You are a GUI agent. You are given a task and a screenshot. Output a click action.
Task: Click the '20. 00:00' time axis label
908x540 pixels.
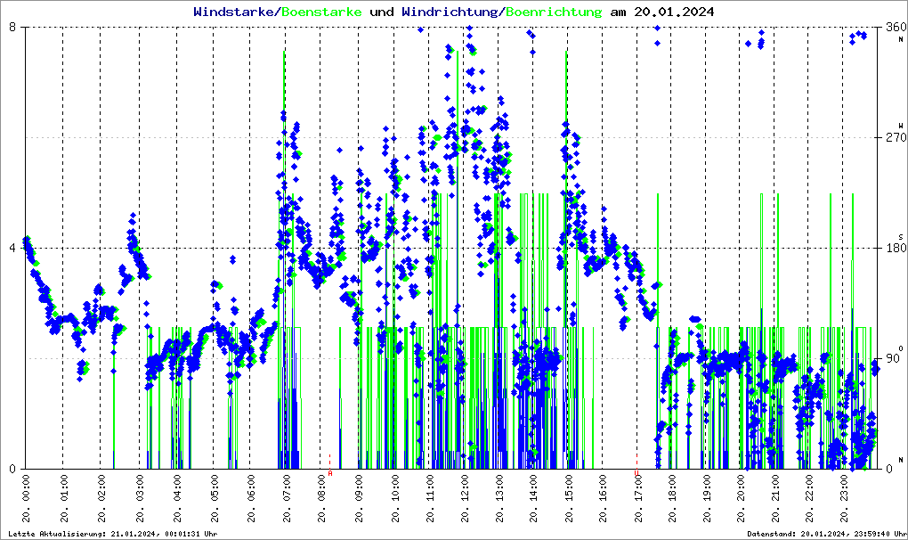point(28,501)
